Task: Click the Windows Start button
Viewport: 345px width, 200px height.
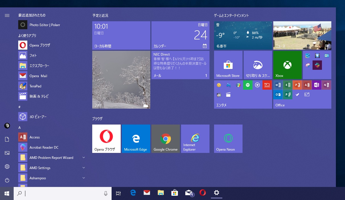Action: pos(7,193)
